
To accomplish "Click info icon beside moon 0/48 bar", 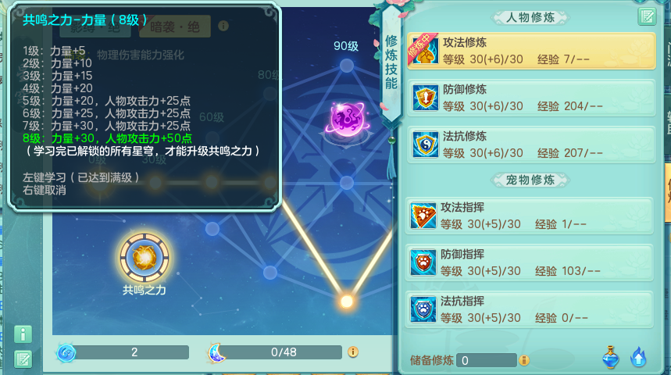I will coord(353,352).
